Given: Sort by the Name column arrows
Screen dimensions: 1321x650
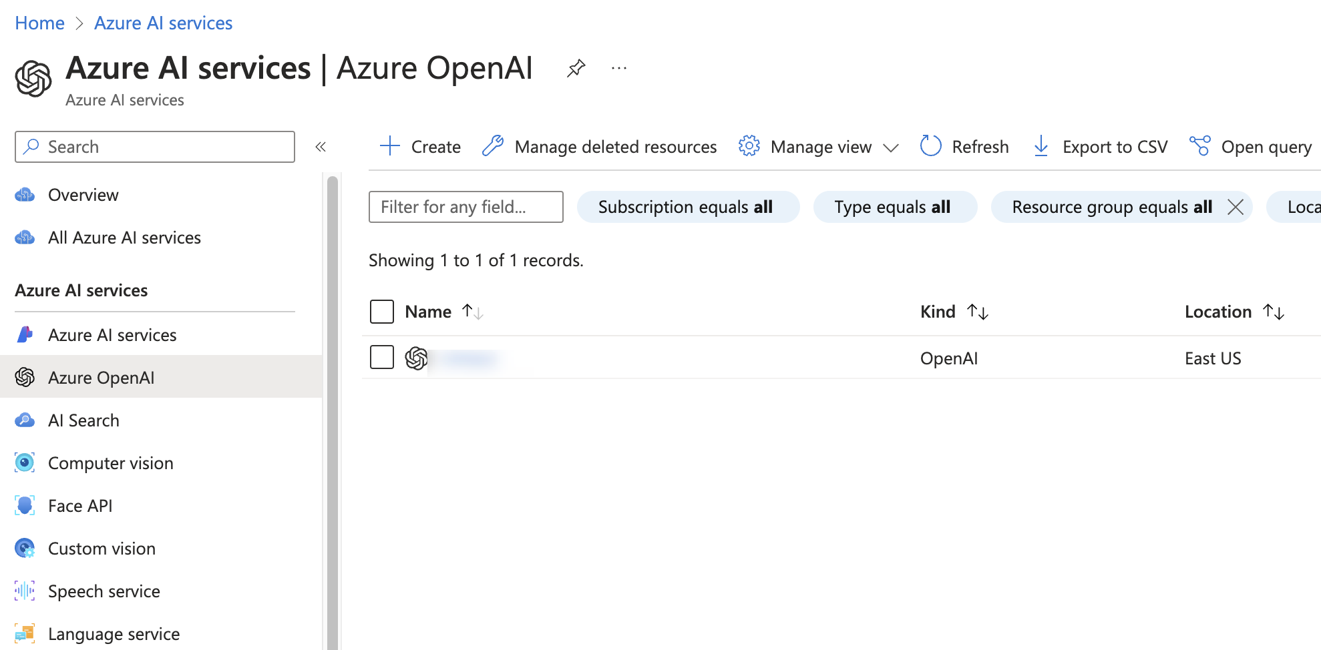Looking at the screenshot, I should (x=473, y=312).
